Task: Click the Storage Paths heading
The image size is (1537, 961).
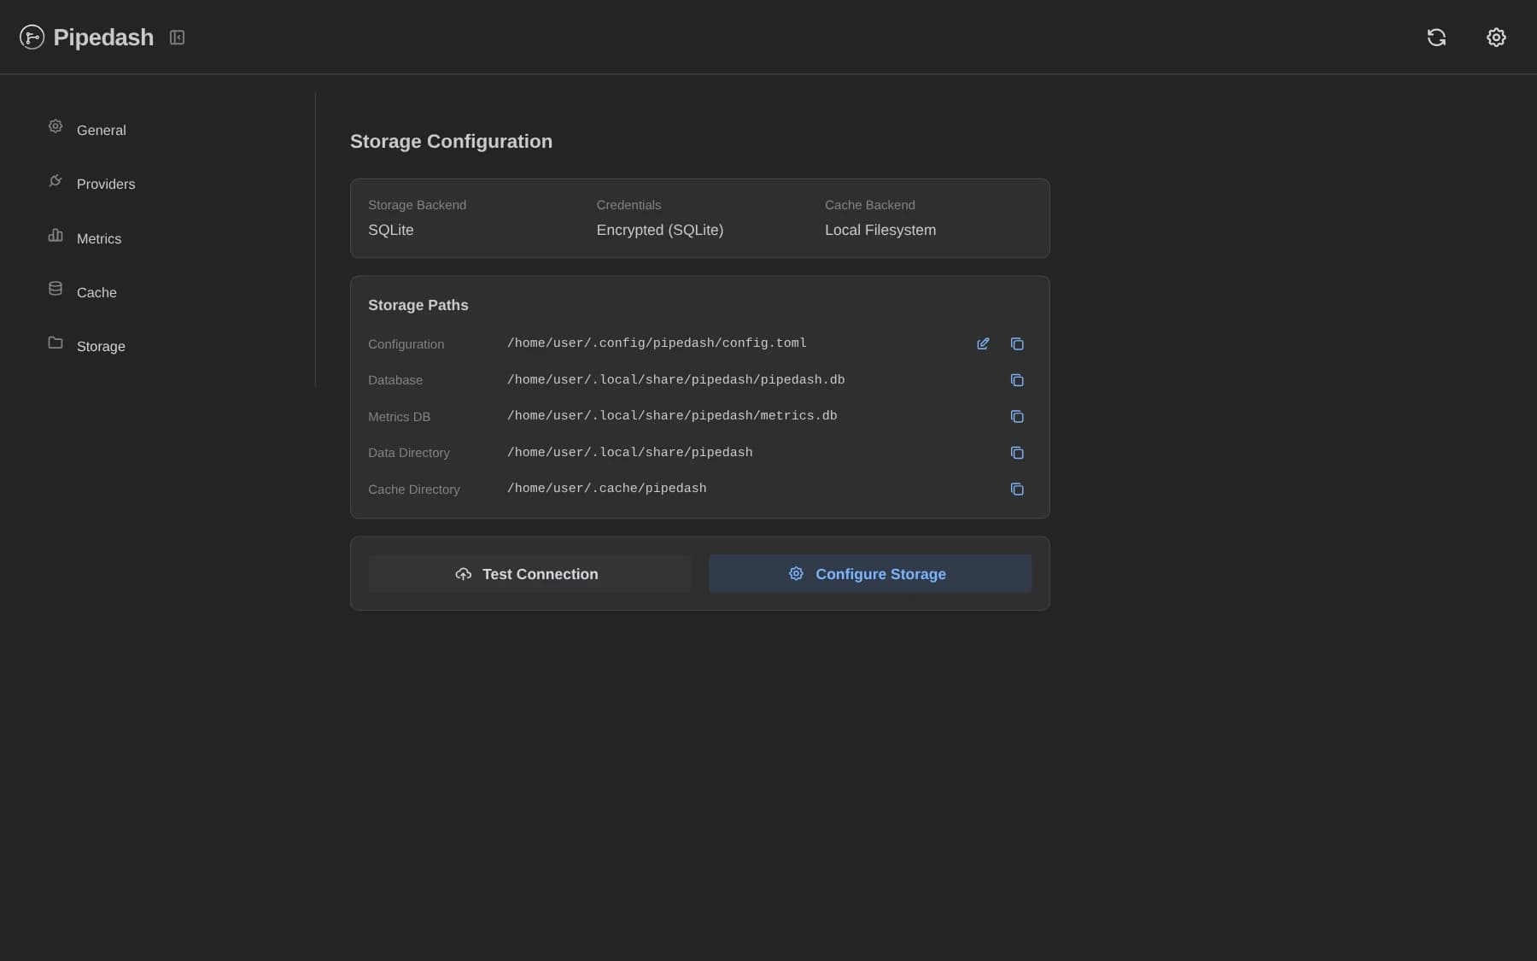Action: [418, 305]
